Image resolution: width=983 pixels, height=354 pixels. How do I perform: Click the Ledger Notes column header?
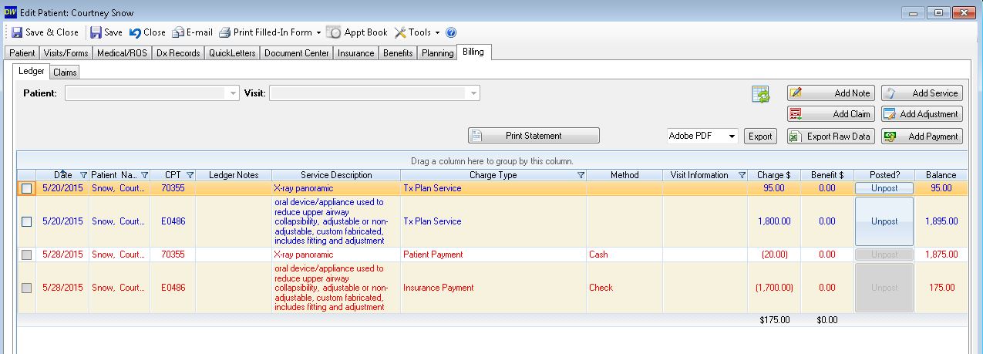234,175
